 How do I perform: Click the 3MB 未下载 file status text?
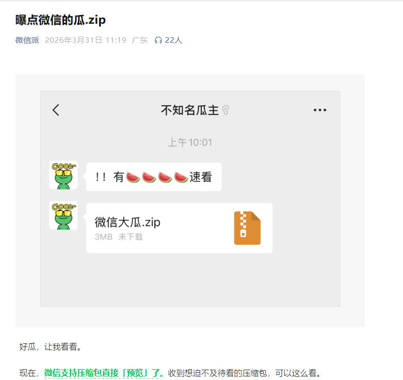[119, 237]
